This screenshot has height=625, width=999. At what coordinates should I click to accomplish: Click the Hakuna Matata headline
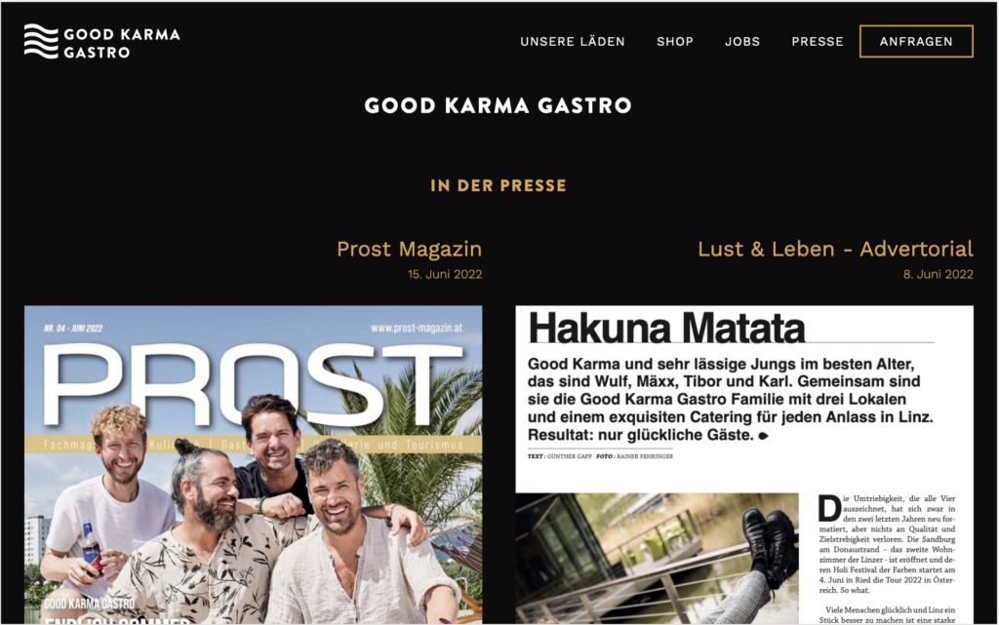pyautogui.click(x=666, y=329)
